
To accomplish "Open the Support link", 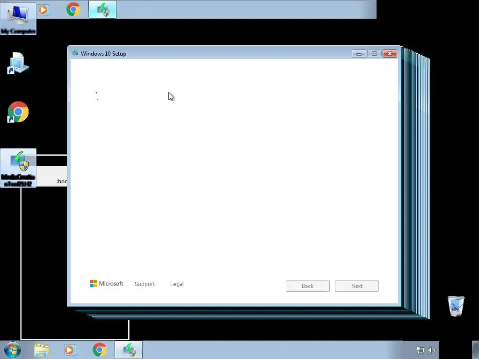I will coord(145,284).
